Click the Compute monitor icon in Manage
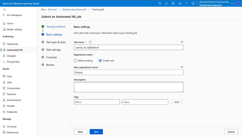Screen dimensions: 242x137 (x=4, y=126)
